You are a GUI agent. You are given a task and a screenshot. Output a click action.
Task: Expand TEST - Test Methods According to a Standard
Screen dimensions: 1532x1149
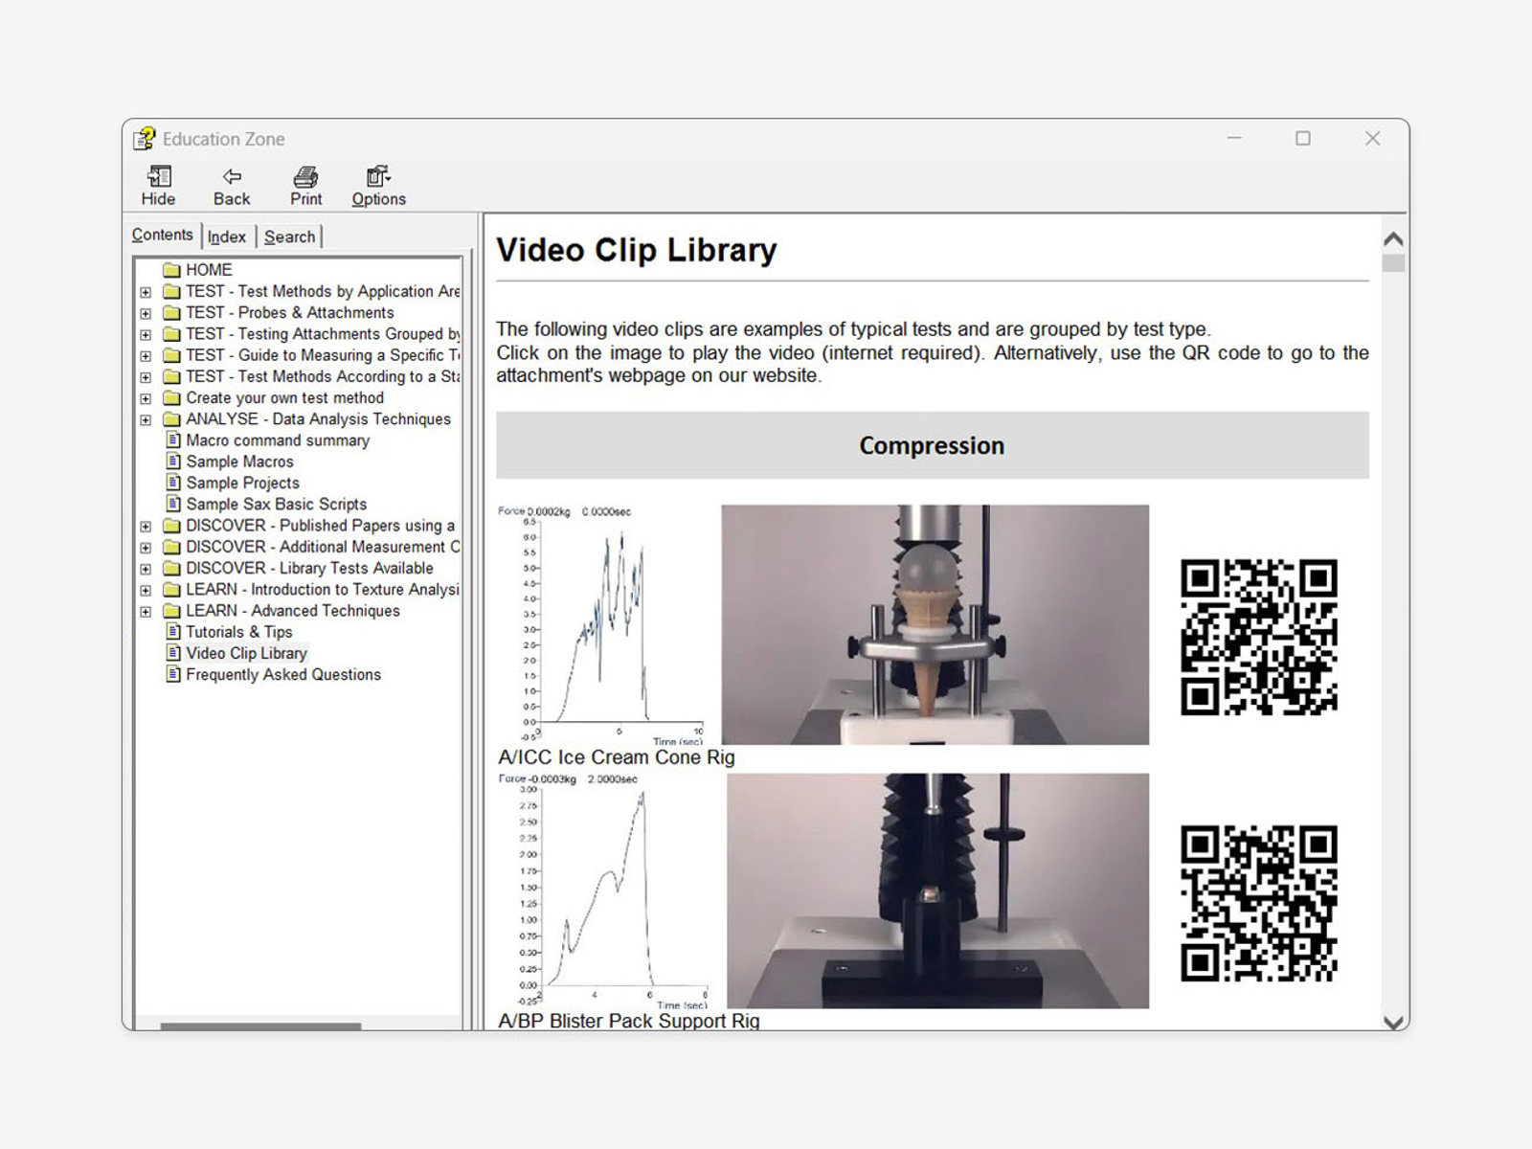tap(146, 377)
